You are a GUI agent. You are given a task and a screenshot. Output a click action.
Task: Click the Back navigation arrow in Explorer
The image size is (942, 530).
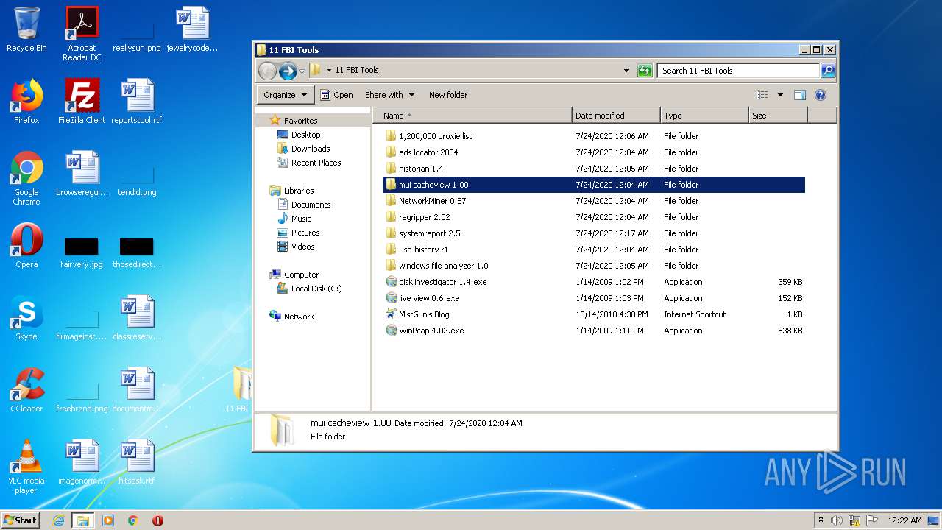[x=267, y=71]
